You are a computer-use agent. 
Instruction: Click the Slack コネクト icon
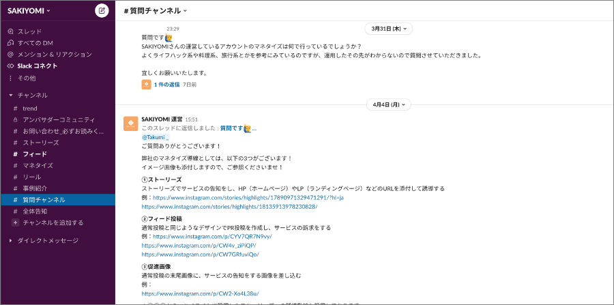click(x=10, y=66)
